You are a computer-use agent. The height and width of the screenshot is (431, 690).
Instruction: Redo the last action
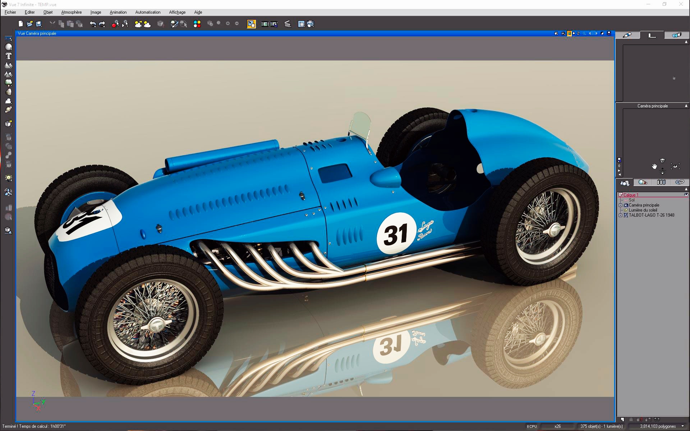(102, 24)
